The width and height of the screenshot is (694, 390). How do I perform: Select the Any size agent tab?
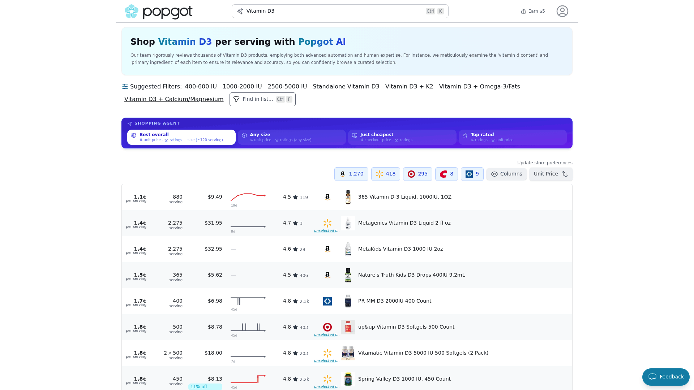[292, 137]
